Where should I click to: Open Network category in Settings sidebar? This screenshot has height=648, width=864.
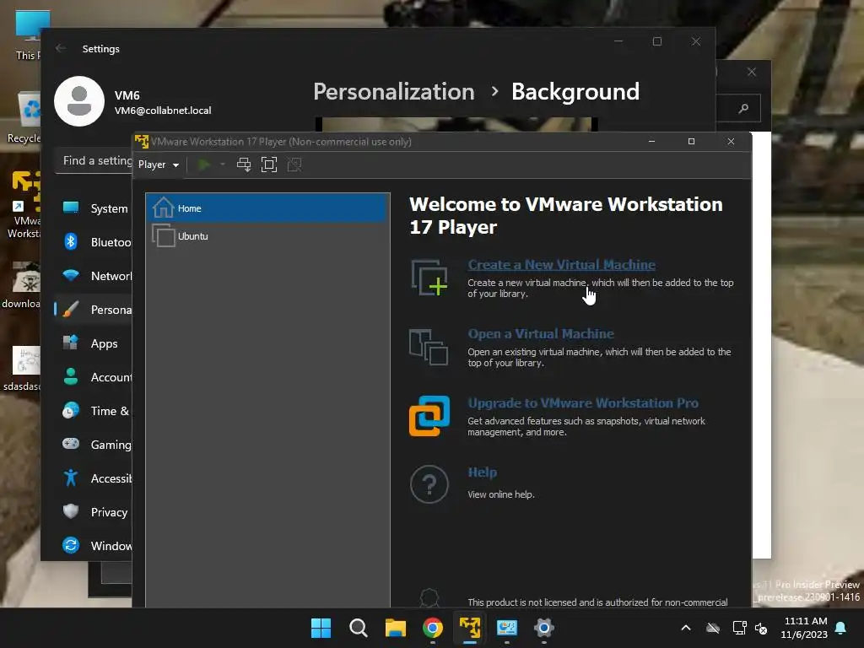[x=94, y=276]
